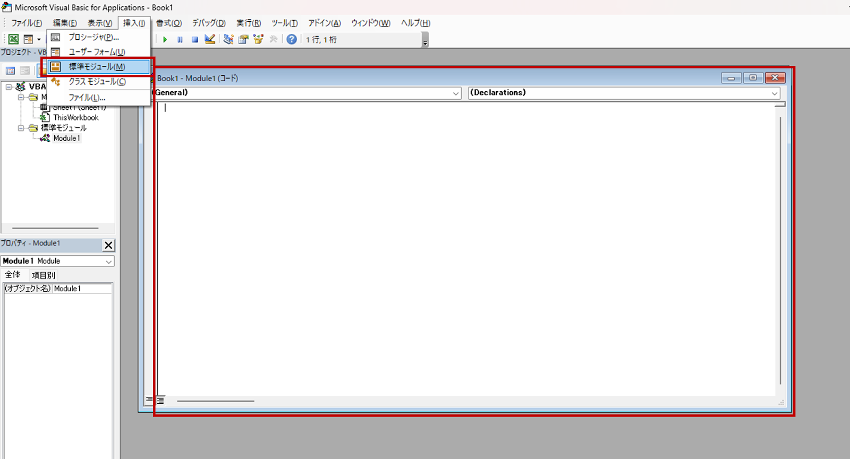This screenshot has width=850, height=459.
Task: Open the ファイル(F) menu
Action: [x=27, y=23]
